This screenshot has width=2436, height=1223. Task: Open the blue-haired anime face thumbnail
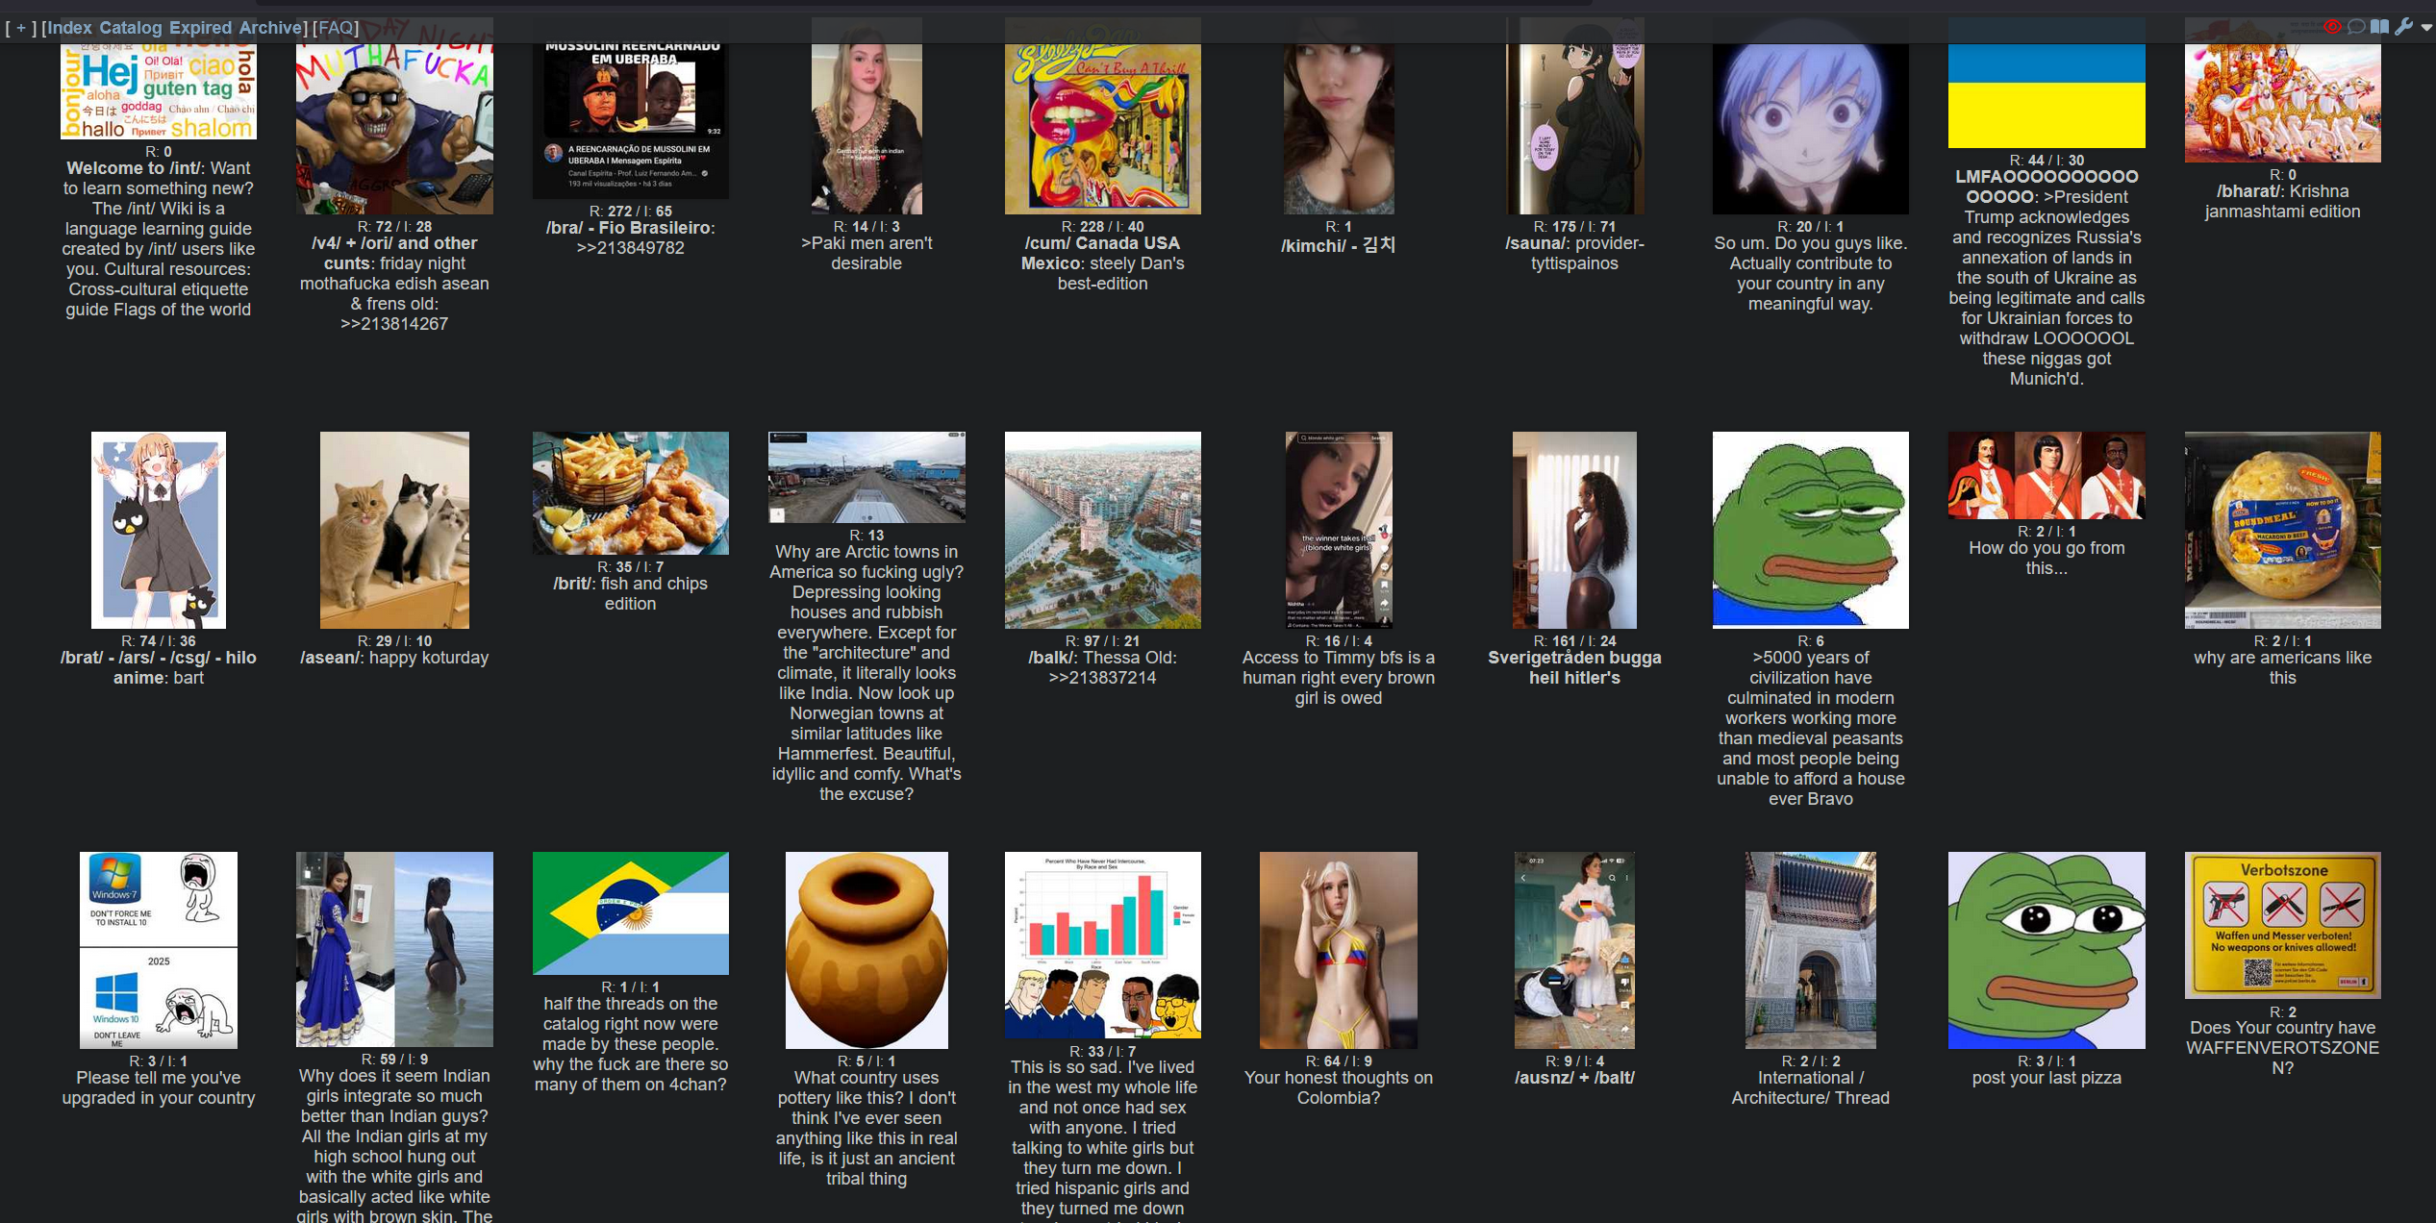1811,115
